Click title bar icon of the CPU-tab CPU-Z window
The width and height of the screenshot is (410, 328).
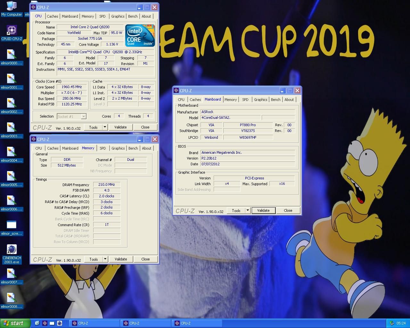click(x=33, y=7)
